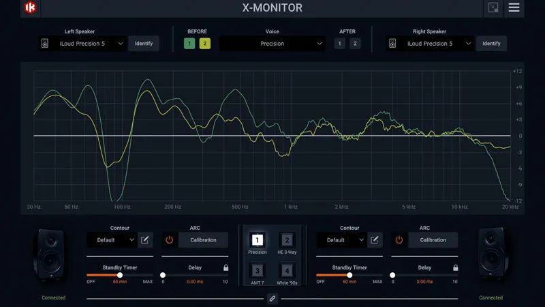
Task: Click the X-MONITOR title text
Action: (272, 8)
